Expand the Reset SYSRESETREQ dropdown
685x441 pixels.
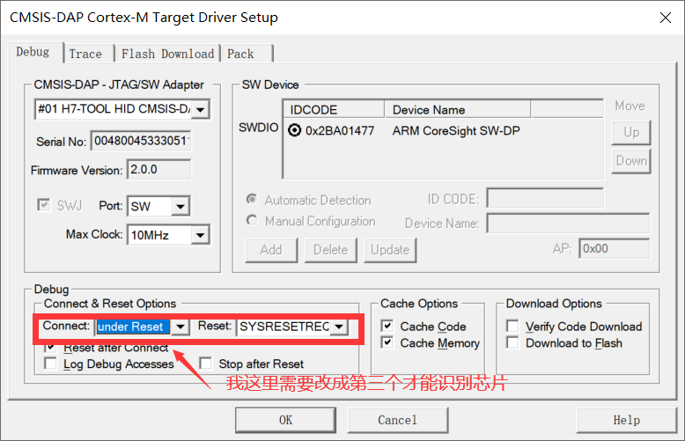(x=338, y=327)
